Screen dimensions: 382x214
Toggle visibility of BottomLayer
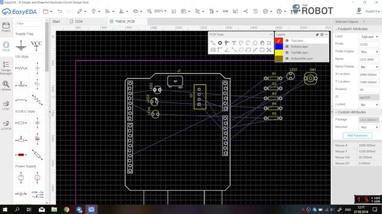point(287,46)
